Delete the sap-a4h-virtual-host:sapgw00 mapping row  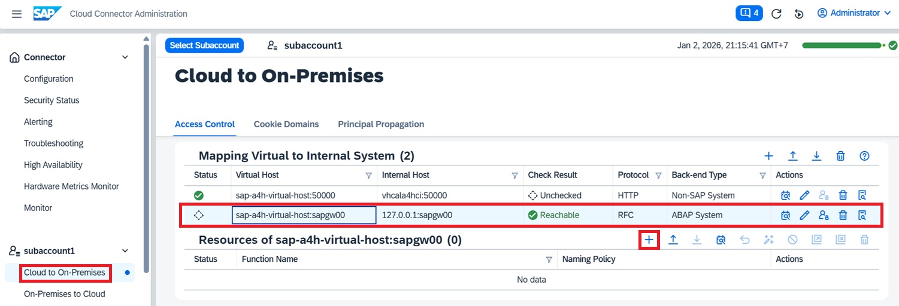coord(843,215)
